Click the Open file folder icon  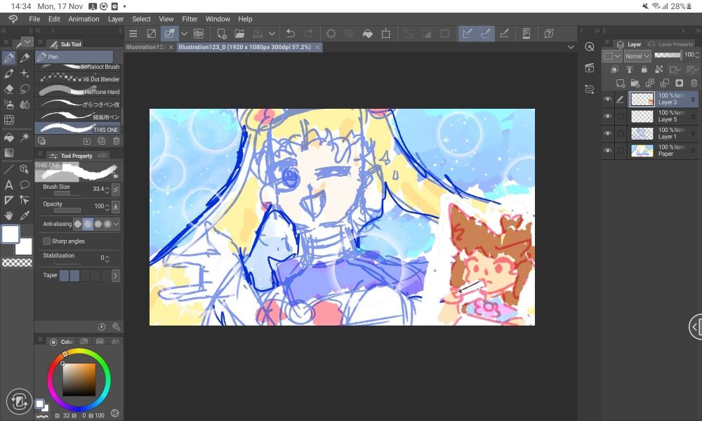click(239, 34)
